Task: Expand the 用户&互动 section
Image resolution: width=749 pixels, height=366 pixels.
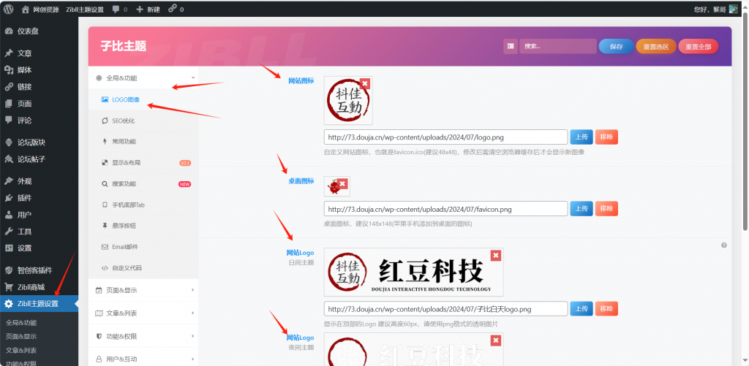Action: pyautogui.click(x=143, y=359)
